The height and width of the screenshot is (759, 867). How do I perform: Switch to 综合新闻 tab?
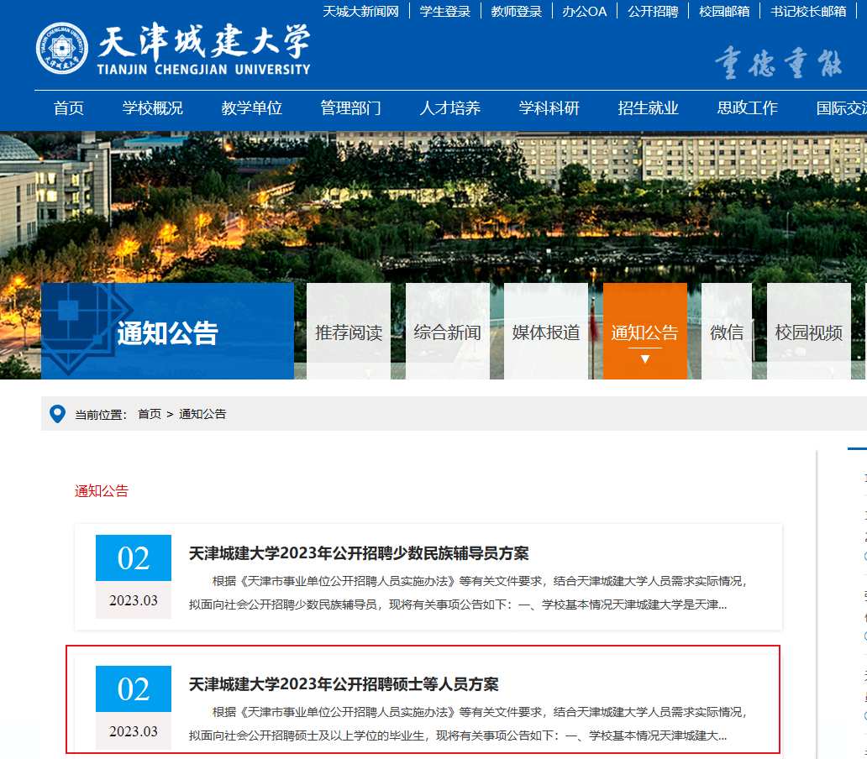[447, 332]
